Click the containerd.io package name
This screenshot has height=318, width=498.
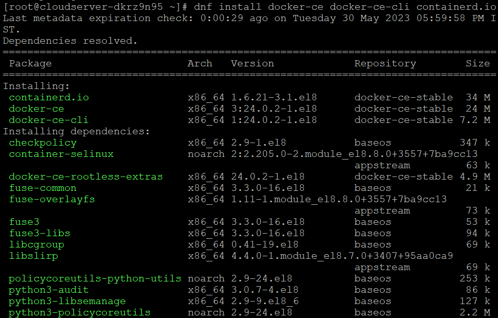49,97
